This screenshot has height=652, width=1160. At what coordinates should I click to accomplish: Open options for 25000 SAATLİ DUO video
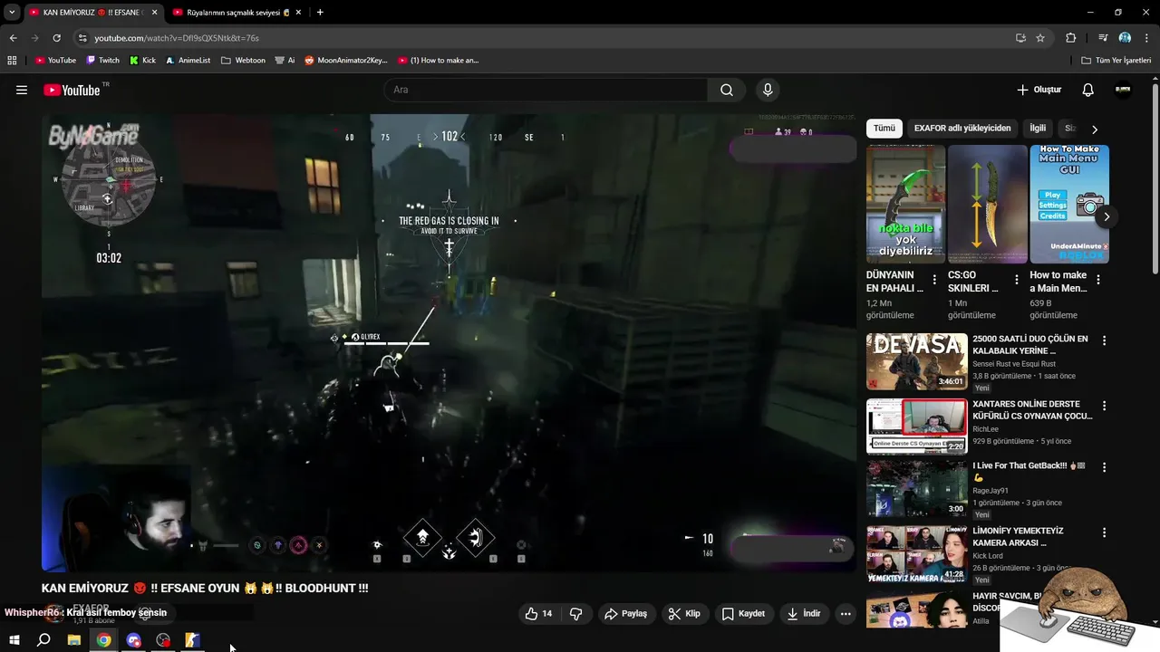click(1104, 340)
